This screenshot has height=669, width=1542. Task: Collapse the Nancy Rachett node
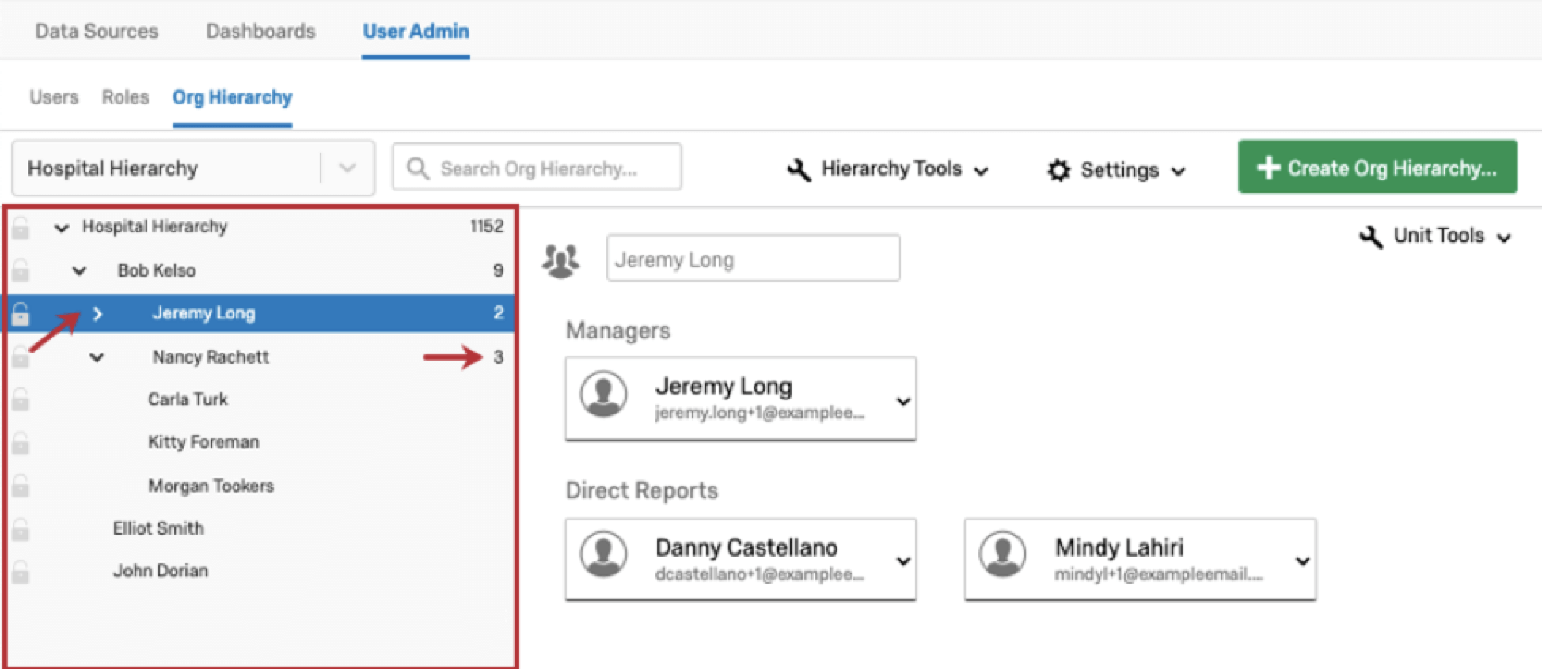click(x=97, y=357)
